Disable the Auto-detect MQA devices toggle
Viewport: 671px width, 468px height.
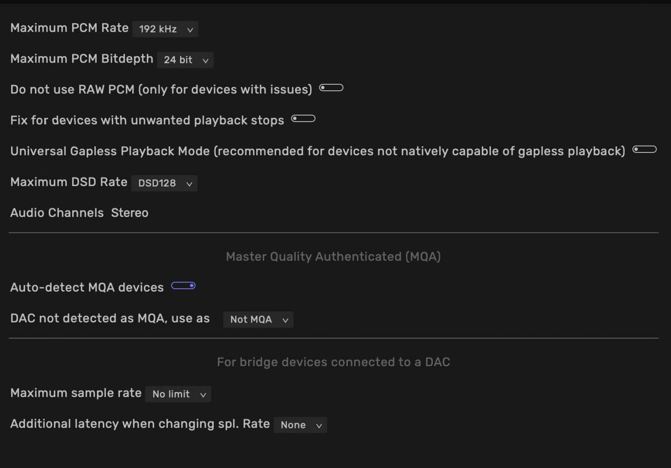(183, 286)
